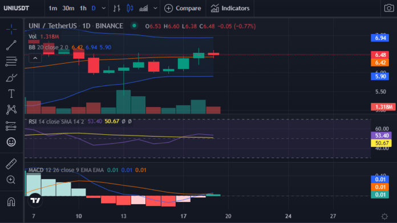Activate the zoom in tool
397x223 pixels.
11,180
